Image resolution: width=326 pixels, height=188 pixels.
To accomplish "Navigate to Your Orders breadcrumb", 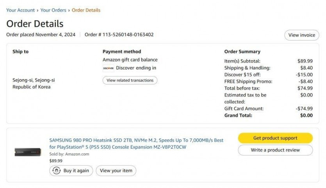I will click(53, 10).
